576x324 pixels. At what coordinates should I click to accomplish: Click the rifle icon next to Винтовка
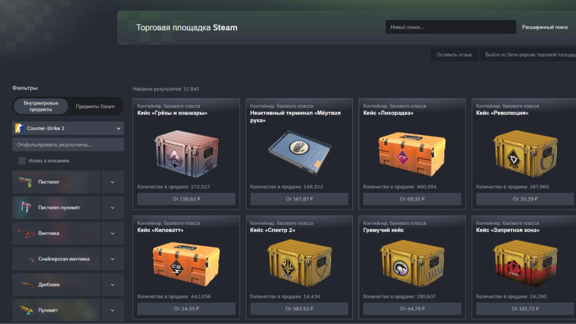[x=25, y=233]
